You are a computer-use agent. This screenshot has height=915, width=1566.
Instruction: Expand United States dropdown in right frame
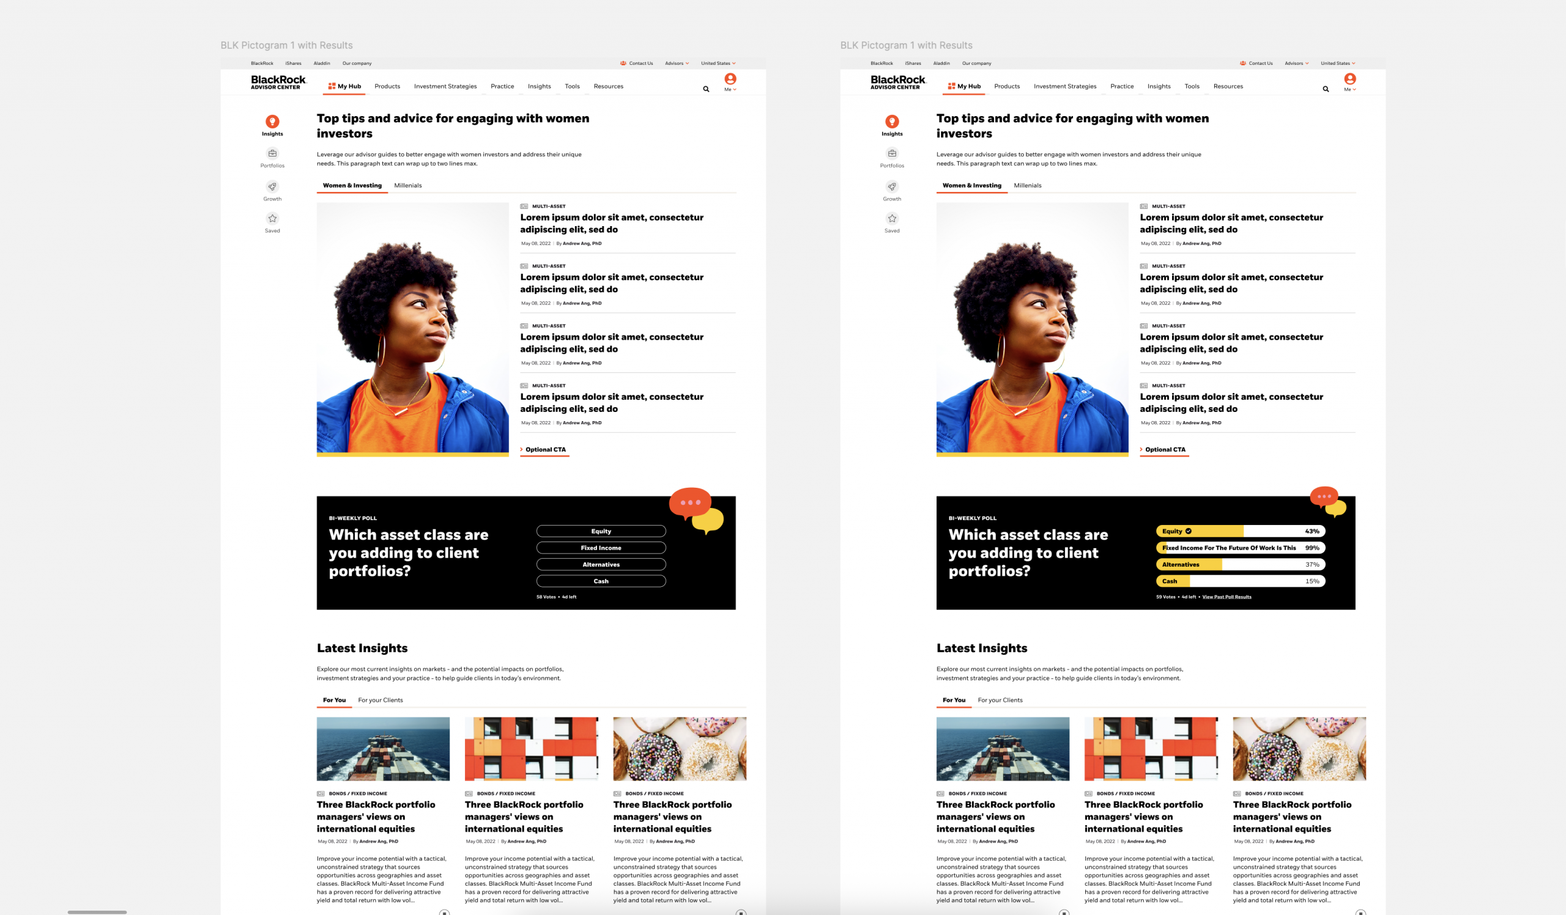coord(1338,64)
